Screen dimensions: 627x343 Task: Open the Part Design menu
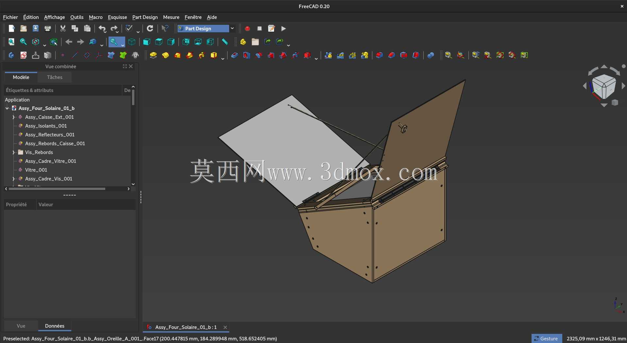tap(145, 17)
